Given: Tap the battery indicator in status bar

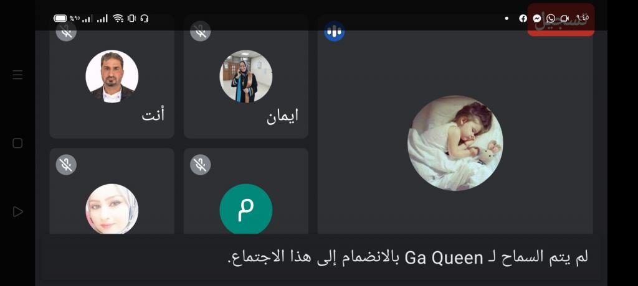Looking at the screenshot, I should point(60,18).
